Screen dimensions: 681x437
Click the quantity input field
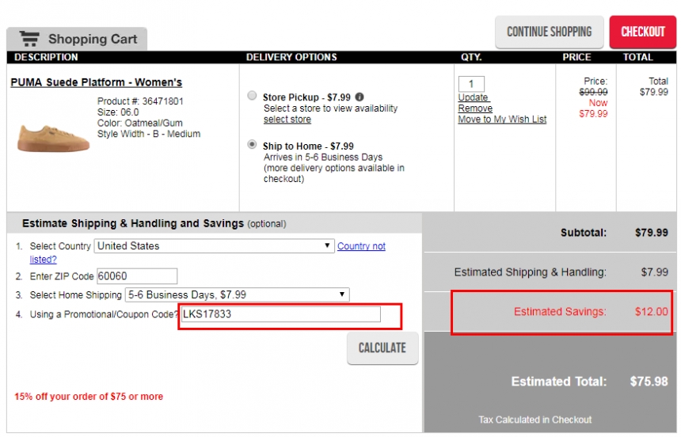point(471,84)
